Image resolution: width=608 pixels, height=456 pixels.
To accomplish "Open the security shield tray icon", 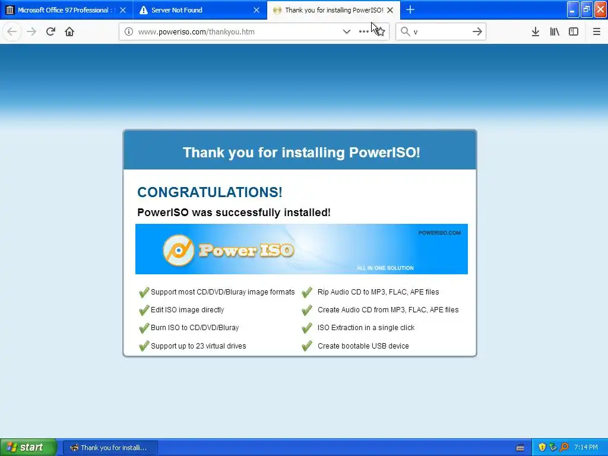I will [542, 447].
